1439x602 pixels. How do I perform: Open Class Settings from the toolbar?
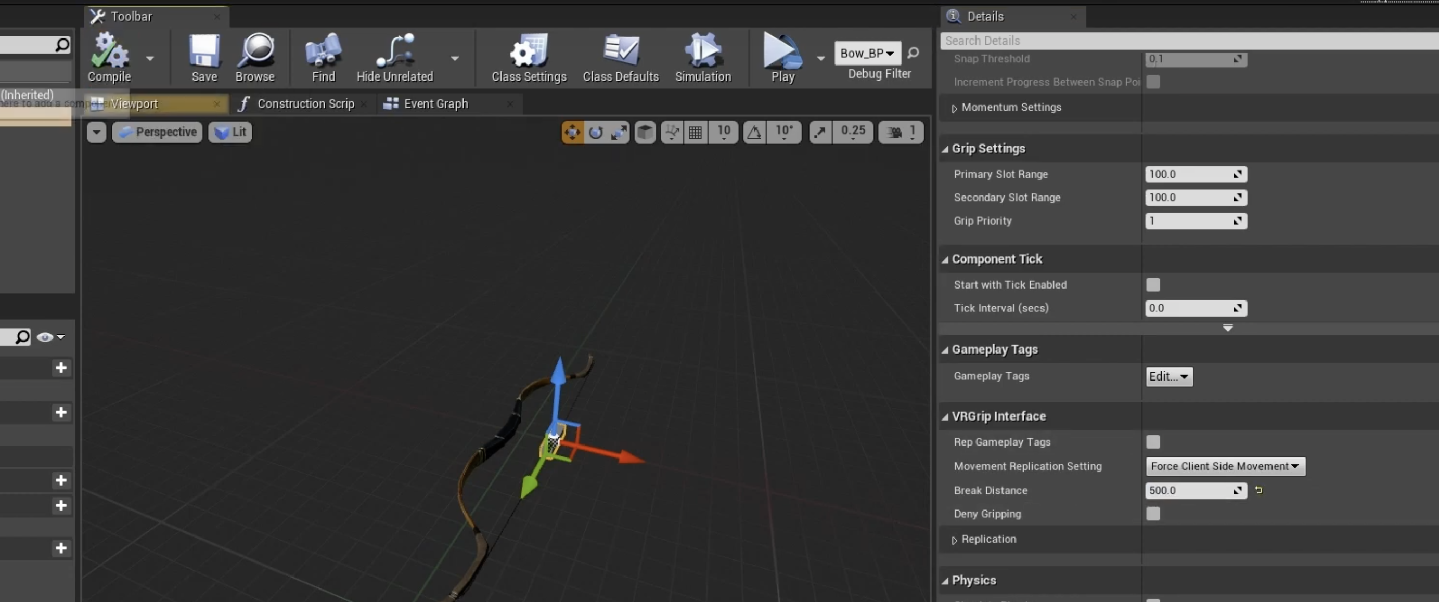pos(529,58)
